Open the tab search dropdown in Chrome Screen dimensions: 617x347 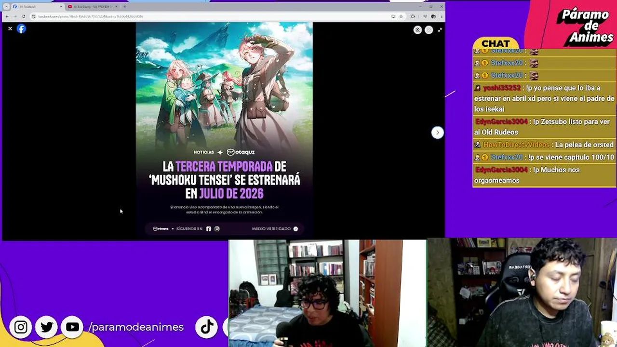point(6,7)
